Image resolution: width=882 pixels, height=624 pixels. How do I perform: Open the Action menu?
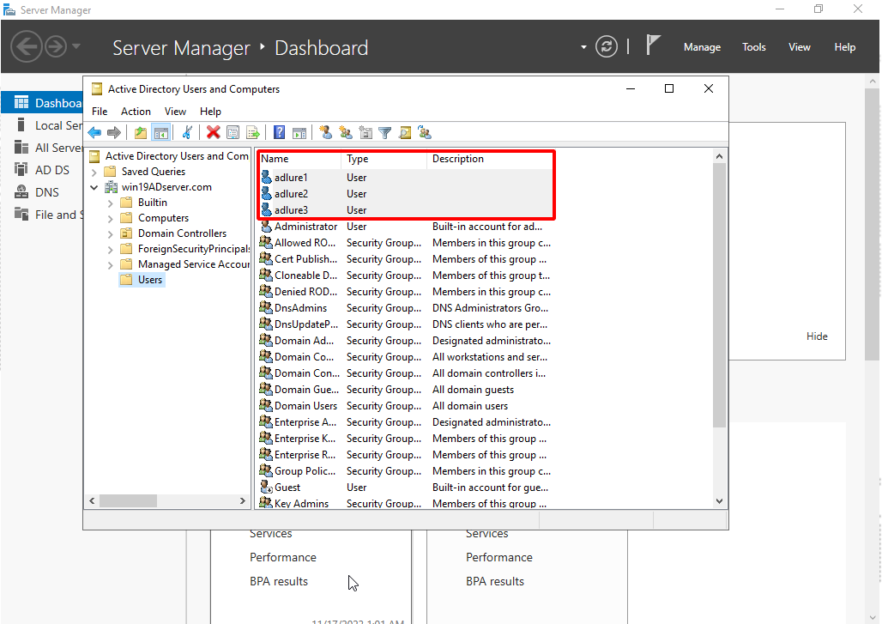point(136,111)
